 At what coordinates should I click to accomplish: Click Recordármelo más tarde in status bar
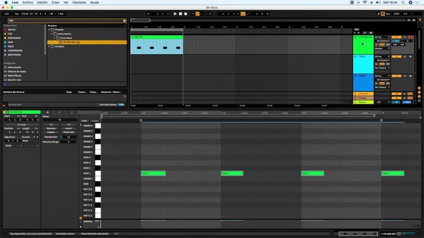tap(95, 233)
